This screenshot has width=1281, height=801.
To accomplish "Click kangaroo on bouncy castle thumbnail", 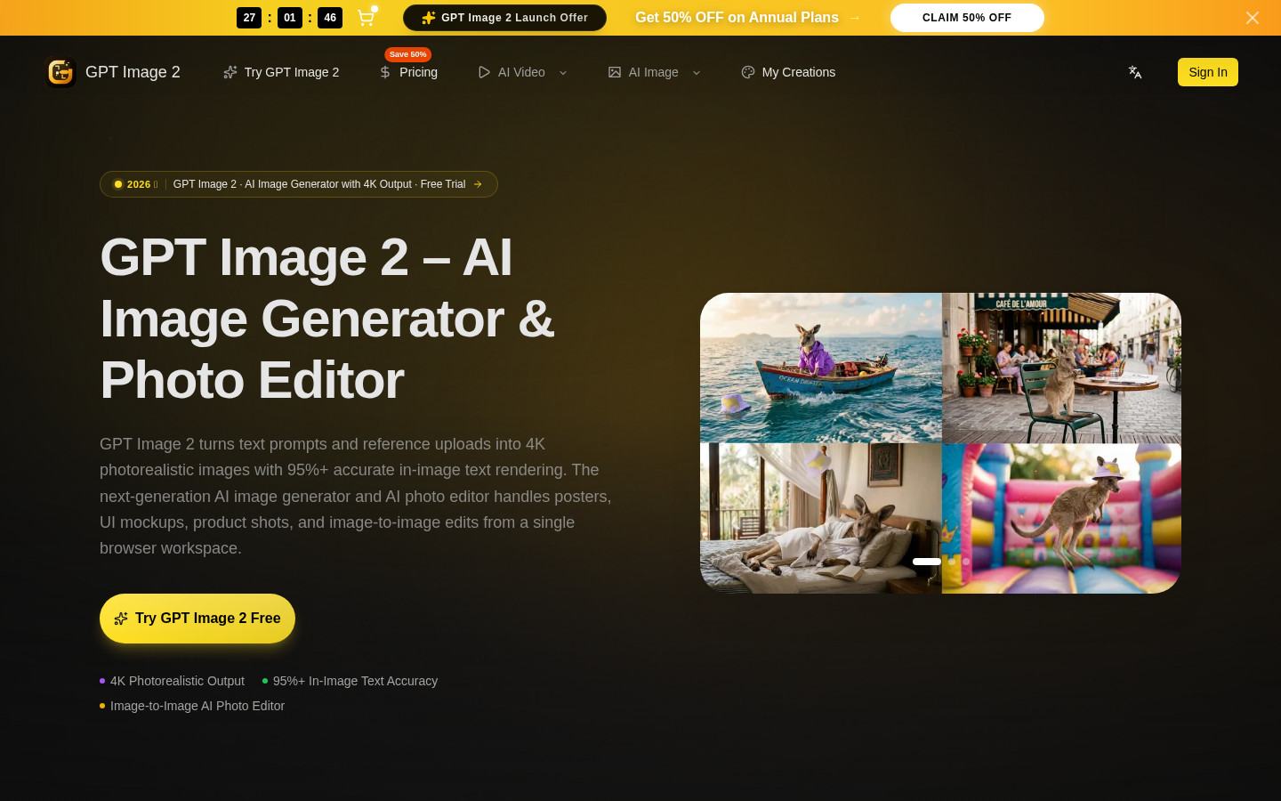I will (1061, 518).
